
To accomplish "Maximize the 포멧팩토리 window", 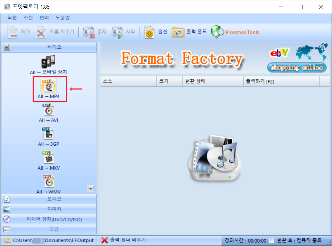I will 301,7.
